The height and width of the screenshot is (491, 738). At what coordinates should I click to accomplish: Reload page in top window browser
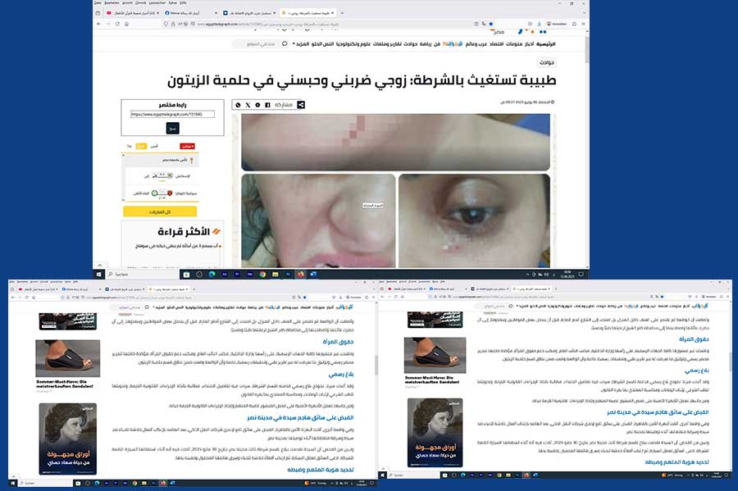[x=117, y=24]
